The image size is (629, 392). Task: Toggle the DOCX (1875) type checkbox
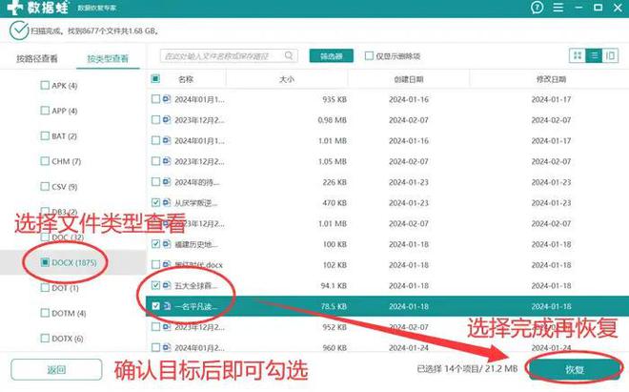(45, 262)
